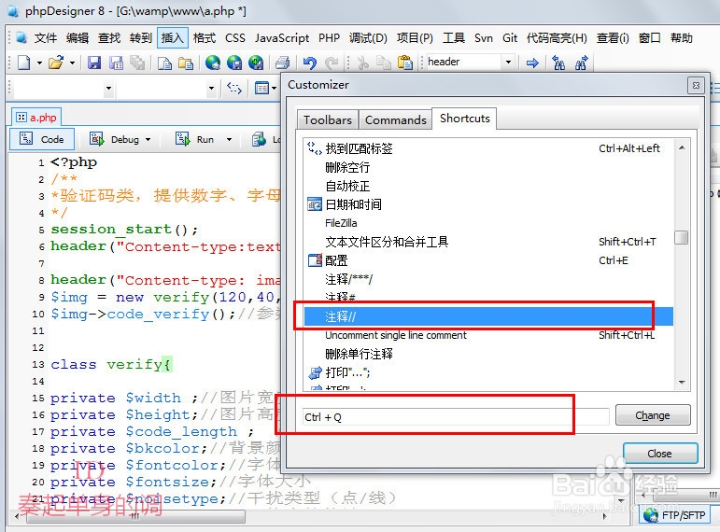
Task: Open the 代码高亮(H) menu
Action: coord(557,38)
